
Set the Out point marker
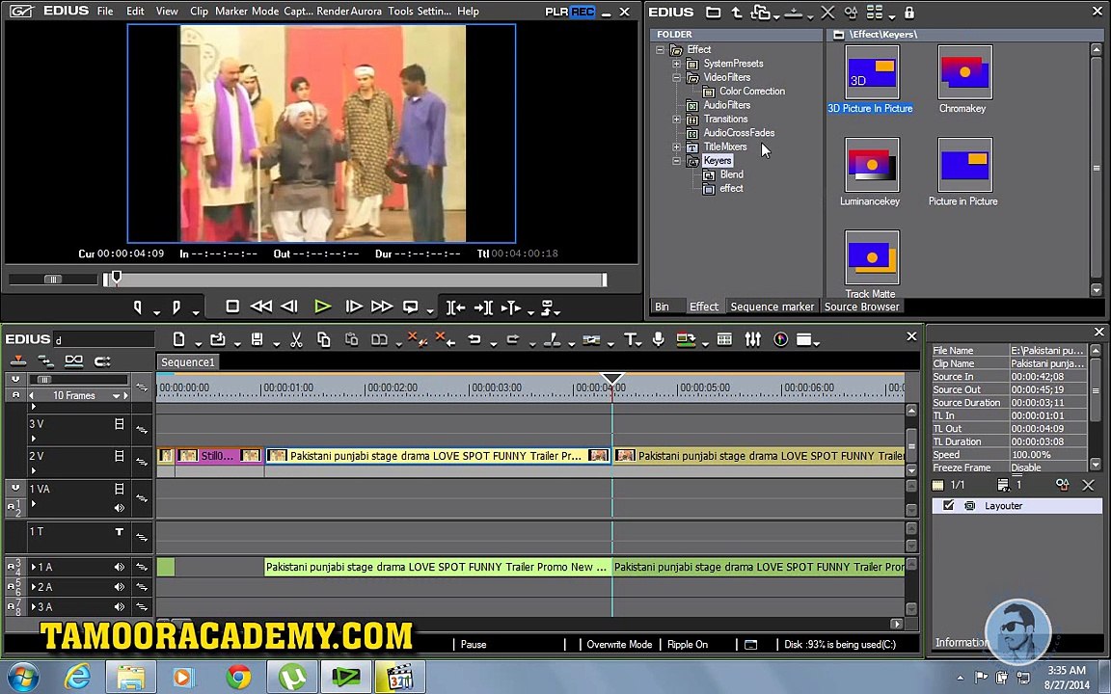(176, 307)
